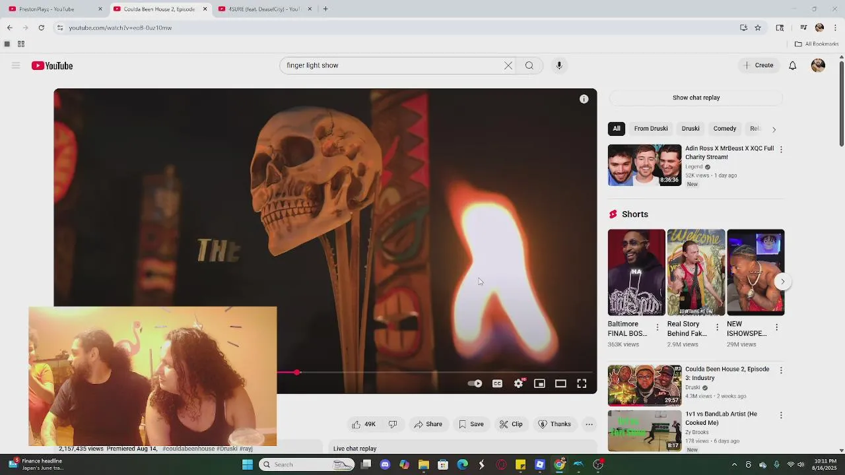845x475 pixels.
Task: Open Chrome three-dot menu
Action: point(836,28)
